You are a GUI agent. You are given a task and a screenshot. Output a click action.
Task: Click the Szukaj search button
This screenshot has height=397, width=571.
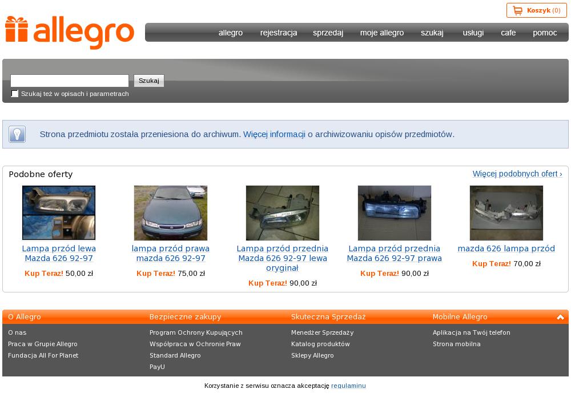[x=149, y=81]
